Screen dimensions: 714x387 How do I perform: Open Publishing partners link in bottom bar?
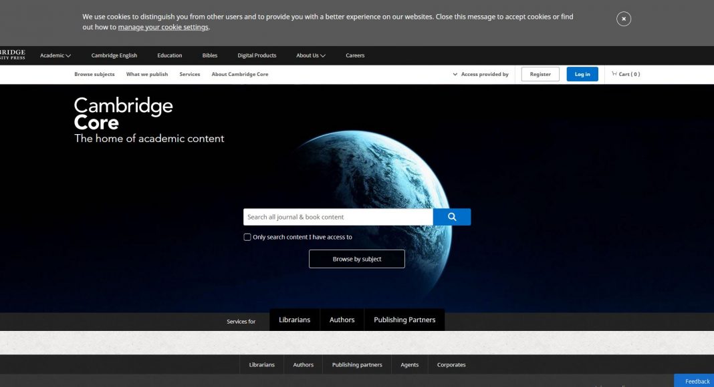pyautogui.click(x=357, y=365)
